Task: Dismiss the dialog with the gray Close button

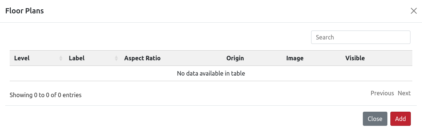Action: point(375,119)
